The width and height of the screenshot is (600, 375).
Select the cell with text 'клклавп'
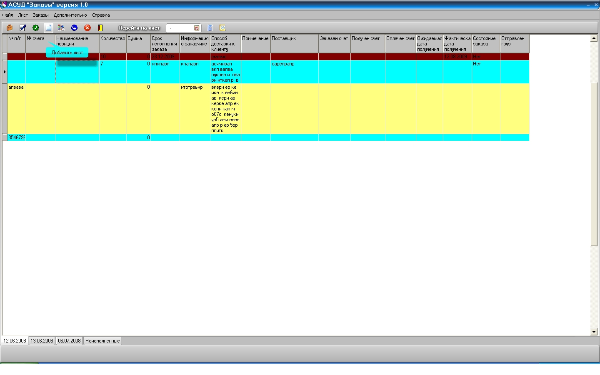(165, 72)
